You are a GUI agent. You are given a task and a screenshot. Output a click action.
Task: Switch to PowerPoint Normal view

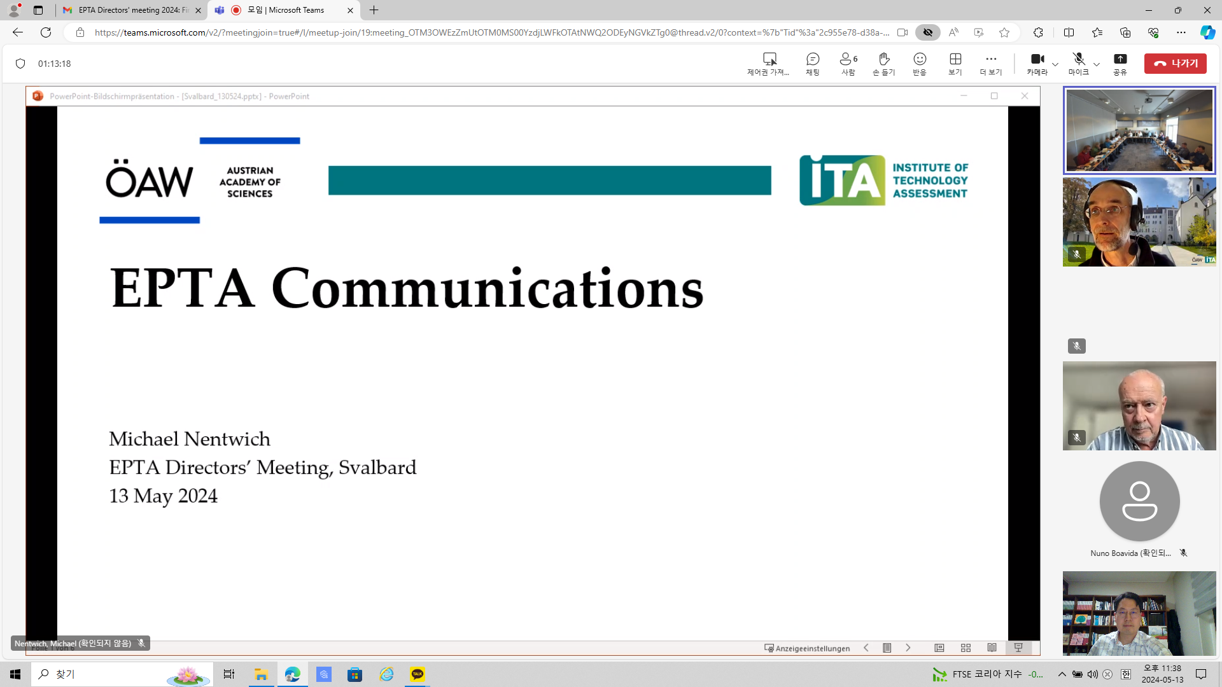pos(939,648)
